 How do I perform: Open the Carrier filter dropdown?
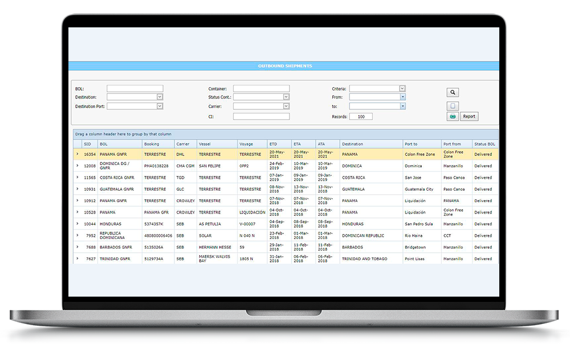tap(286, 106)
